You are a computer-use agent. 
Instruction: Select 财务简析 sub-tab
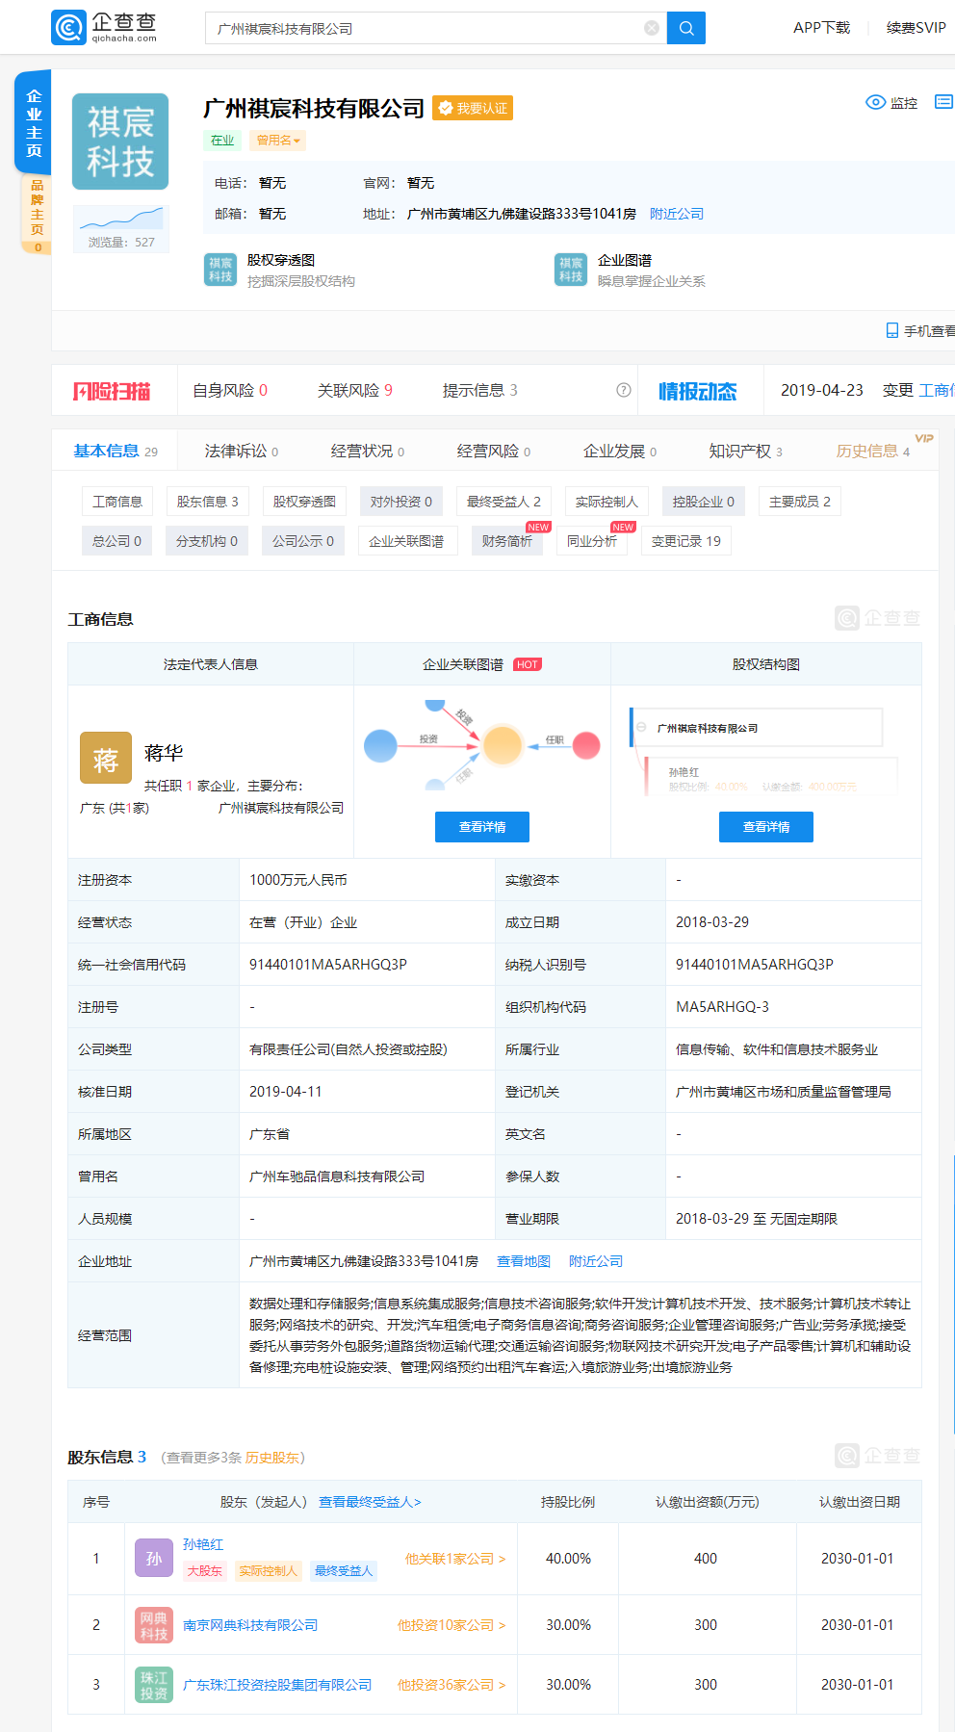[507, 541]
